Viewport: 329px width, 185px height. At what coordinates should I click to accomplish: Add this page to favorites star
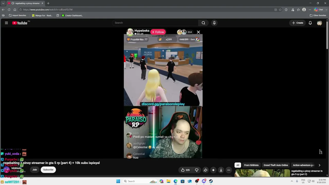[x=280, y=10]
